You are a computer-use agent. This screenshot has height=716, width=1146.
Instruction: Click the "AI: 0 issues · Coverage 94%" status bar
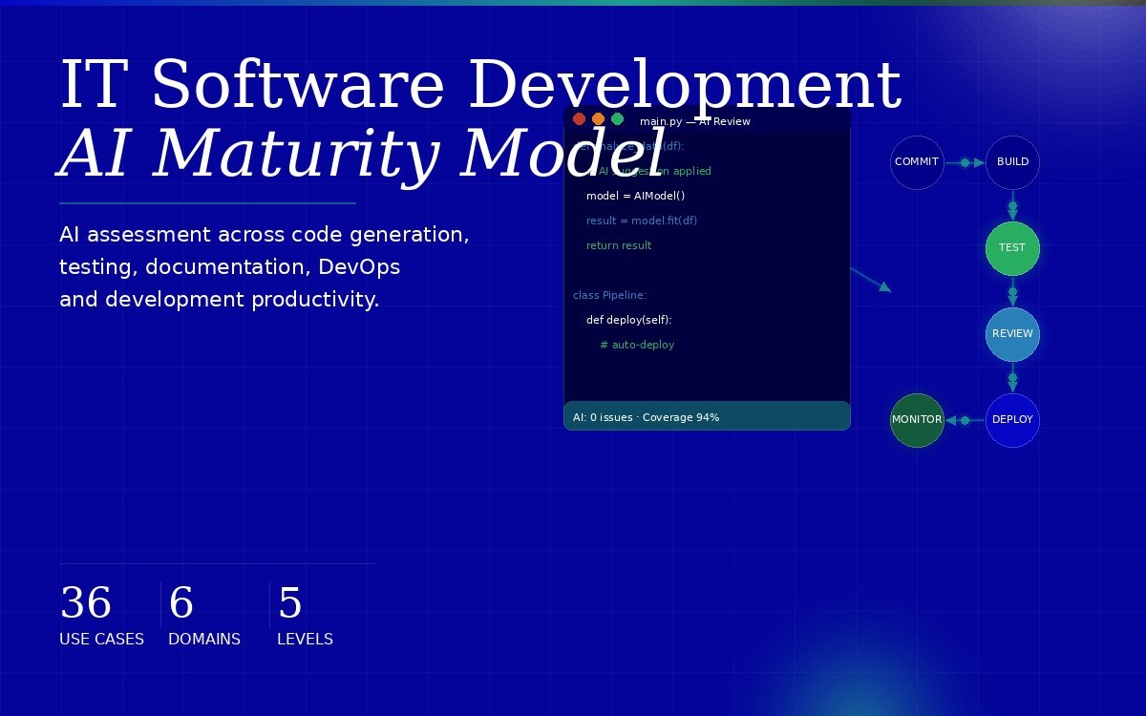pos(707,416)
